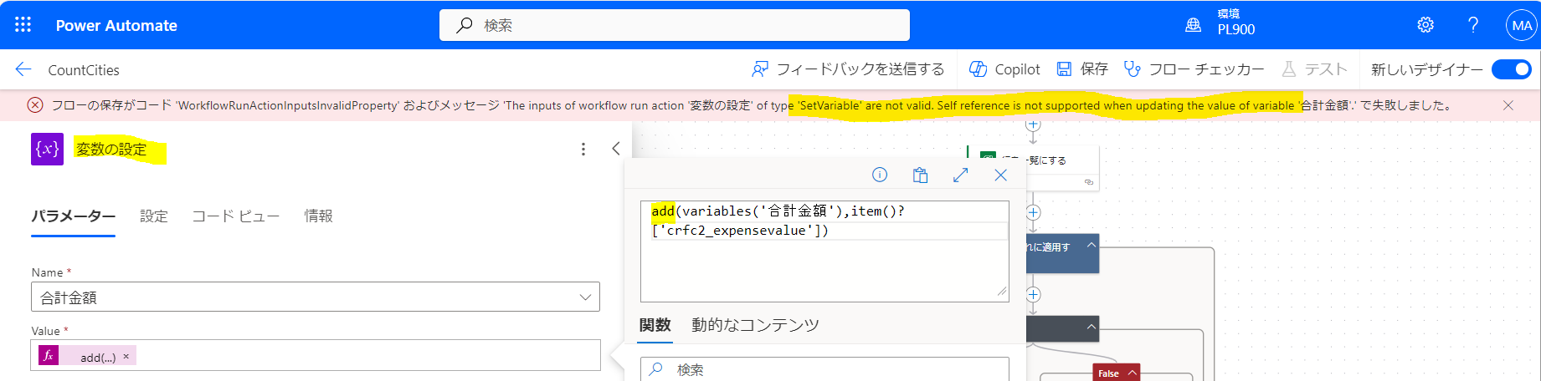
Task: Focus the top 検索 search box
Action: click(x=674, y=25)
